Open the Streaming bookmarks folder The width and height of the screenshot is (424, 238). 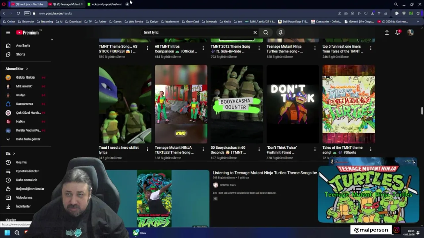click(44, 21)
